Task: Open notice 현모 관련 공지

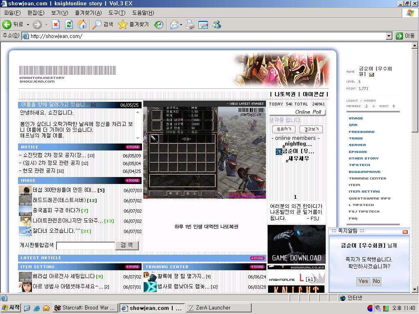Action: click(x=39, y=170)
